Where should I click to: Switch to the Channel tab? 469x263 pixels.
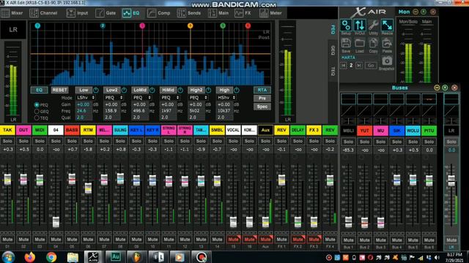tap(44, 13)
